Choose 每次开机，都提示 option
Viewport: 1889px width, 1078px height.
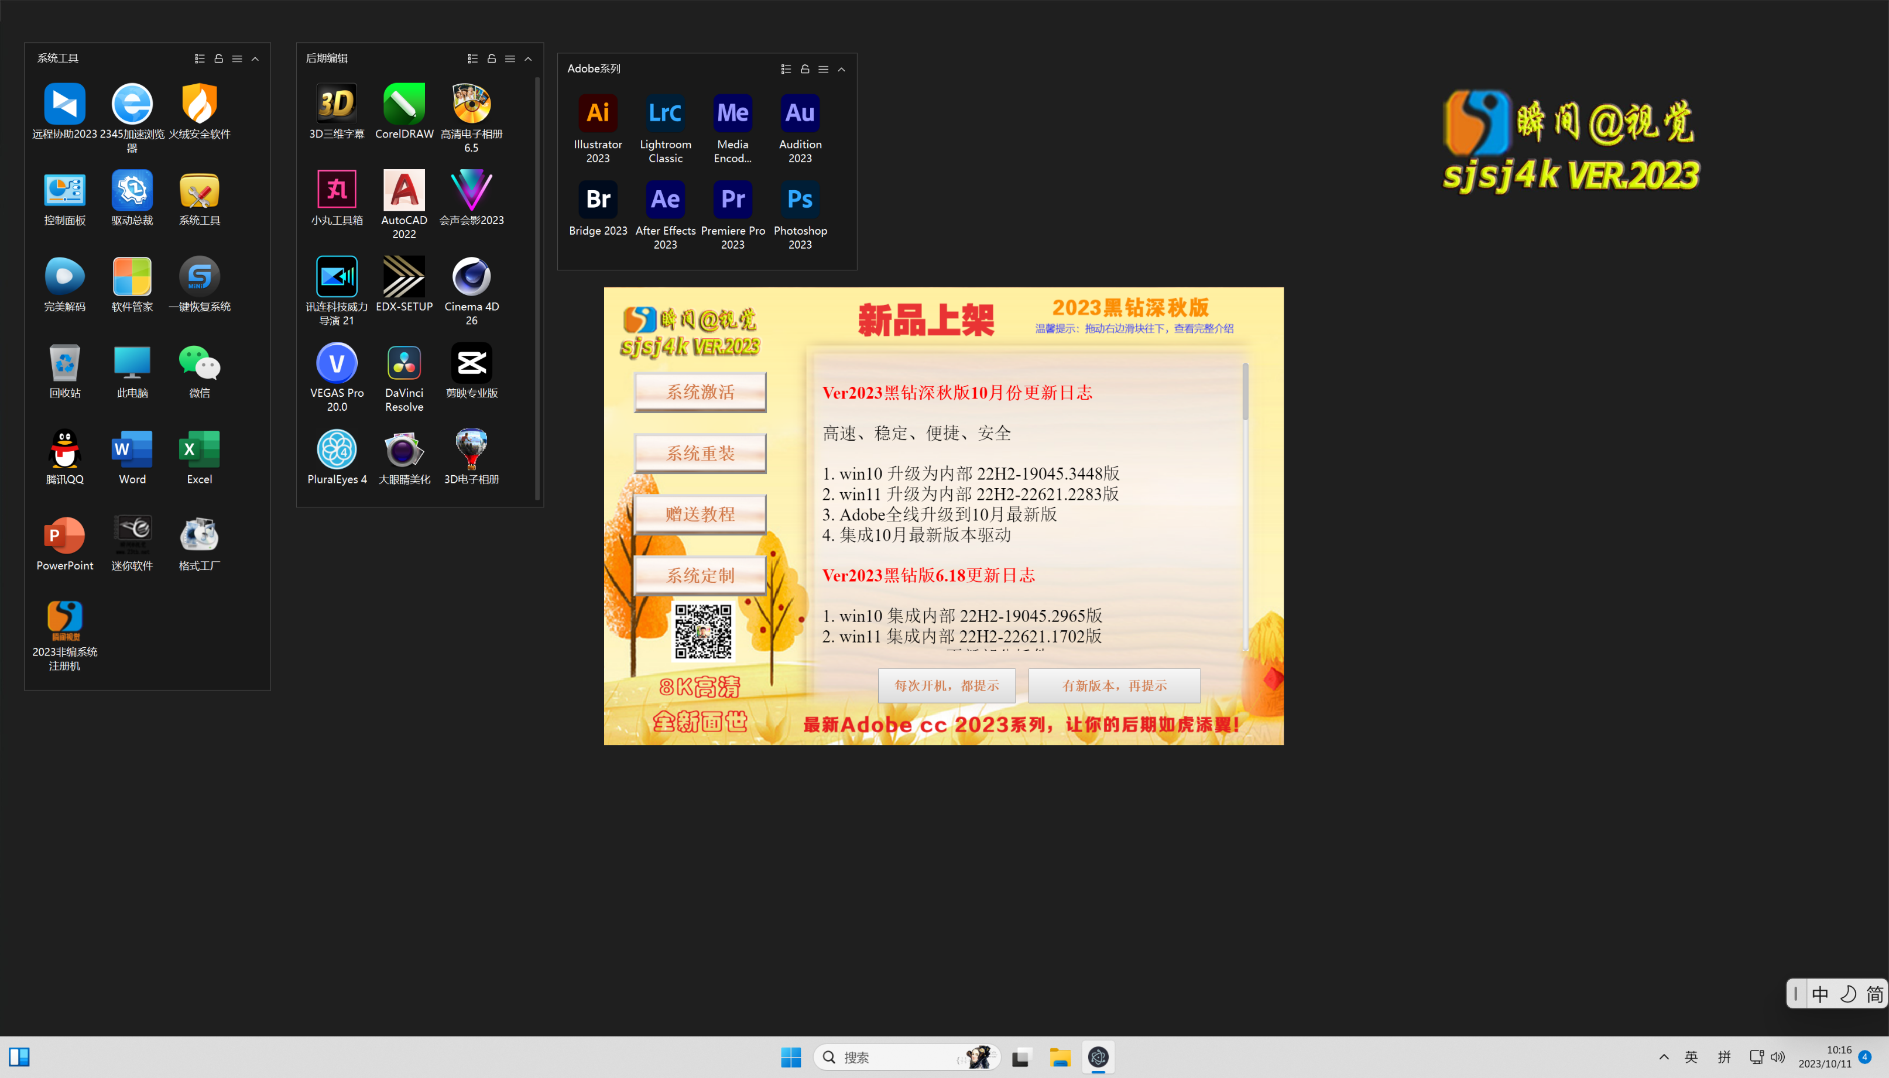point(947,685)
